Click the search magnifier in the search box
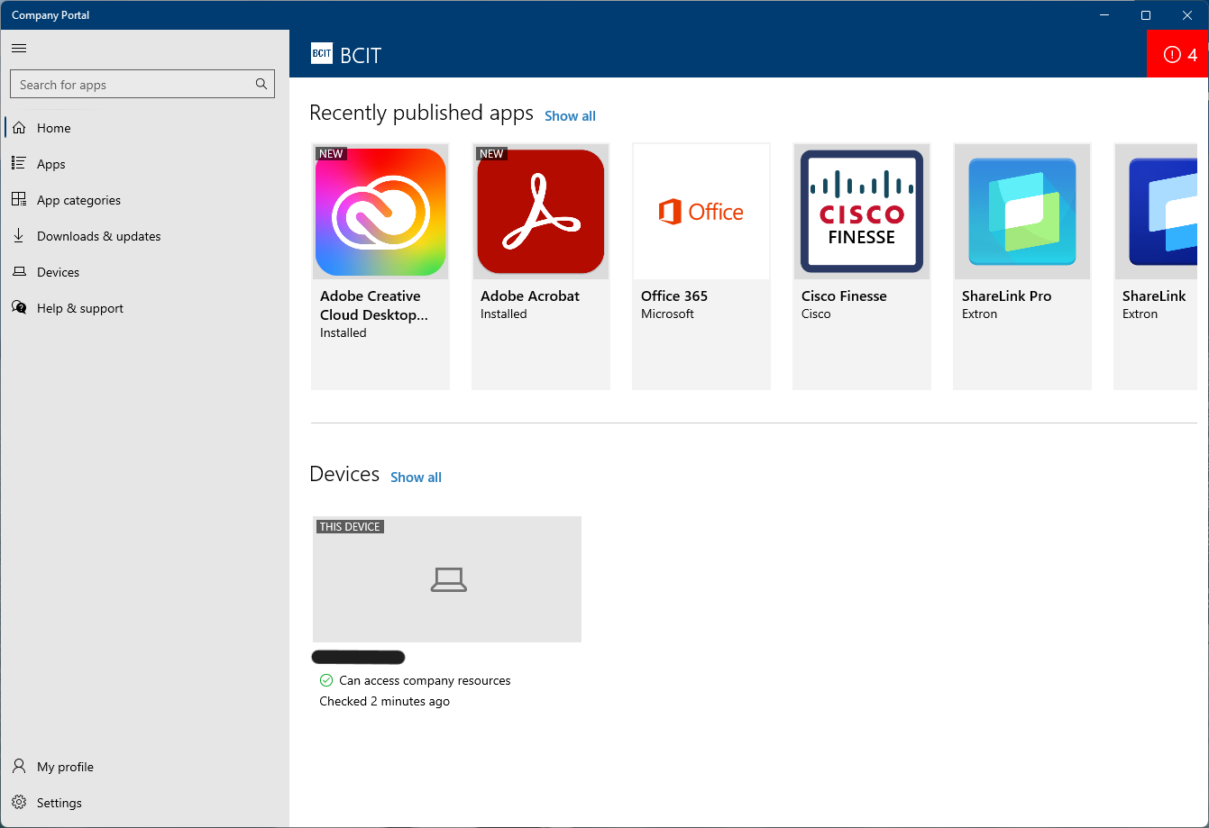The height and width of the screenshot is (828, 1209). click(x=261, y=84)
